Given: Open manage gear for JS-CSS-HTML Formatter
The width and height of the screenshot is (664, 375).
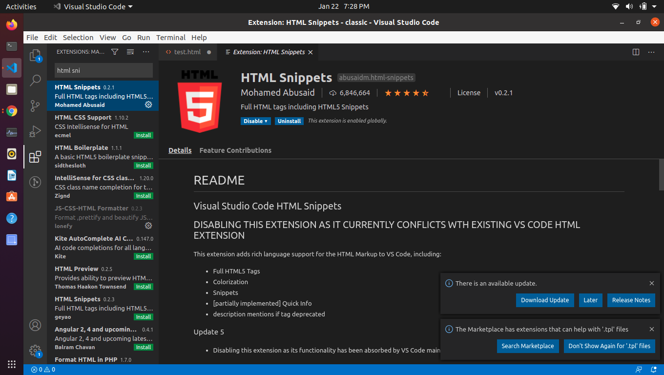Looking at the screenshot, I should 148,226.
